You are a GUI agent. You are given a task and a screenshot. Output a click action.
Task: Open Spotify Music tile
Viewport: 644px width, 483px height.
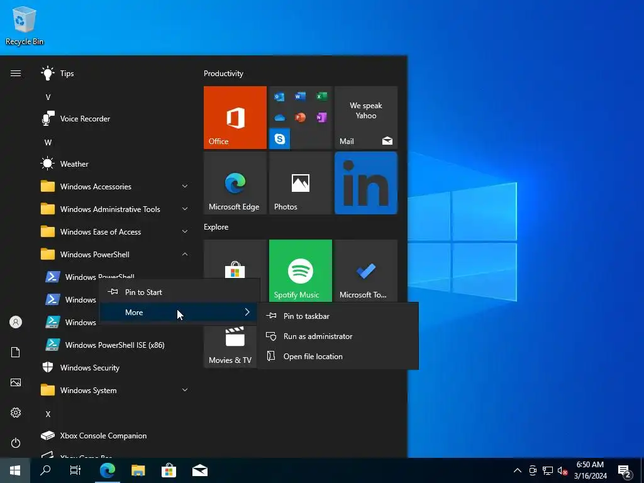[300, 270]
